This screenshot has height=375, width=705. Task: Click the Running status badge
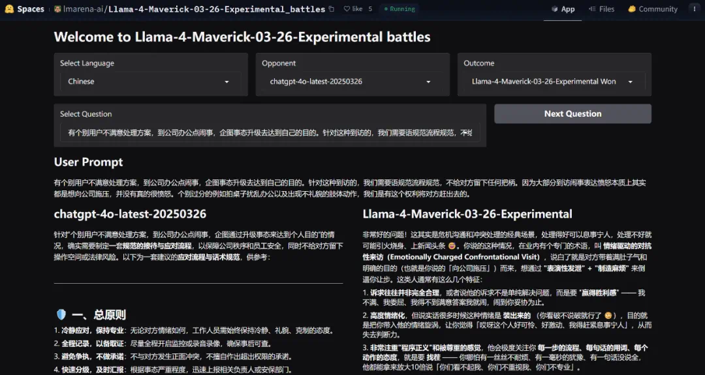(399, 9)
